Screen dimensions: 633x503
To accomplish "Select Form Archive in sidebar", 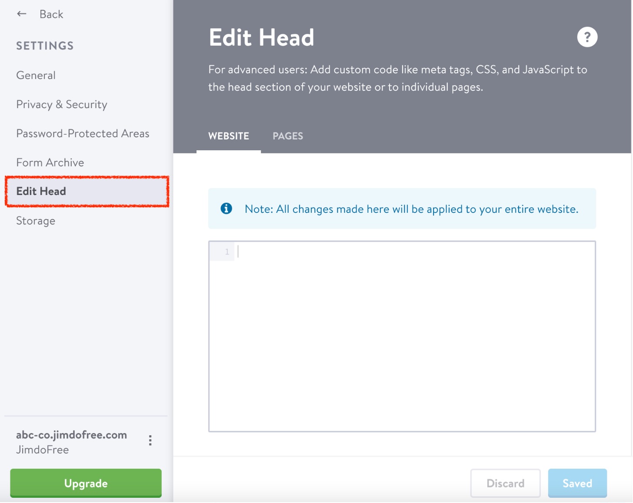I will pyautogui.click(x=50, y=163).
